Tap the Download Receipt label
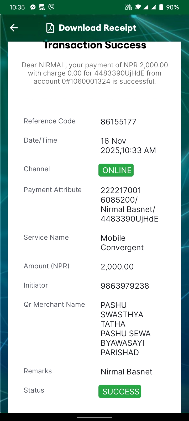189x421 pixels. click(x=97, y=28)
